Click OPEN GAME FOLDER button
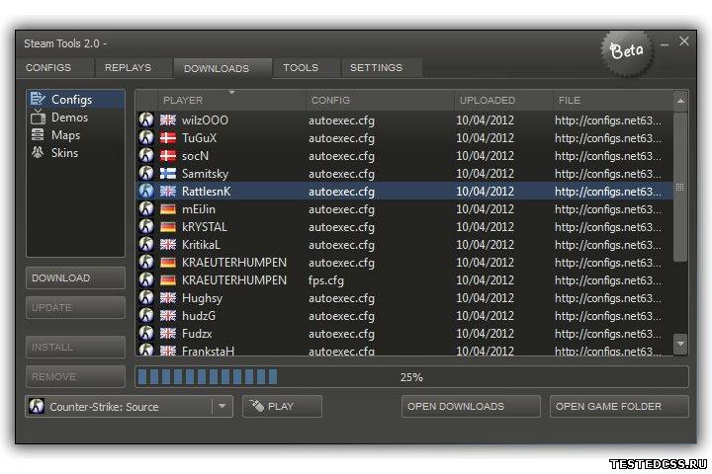 (x=619, y=406)
